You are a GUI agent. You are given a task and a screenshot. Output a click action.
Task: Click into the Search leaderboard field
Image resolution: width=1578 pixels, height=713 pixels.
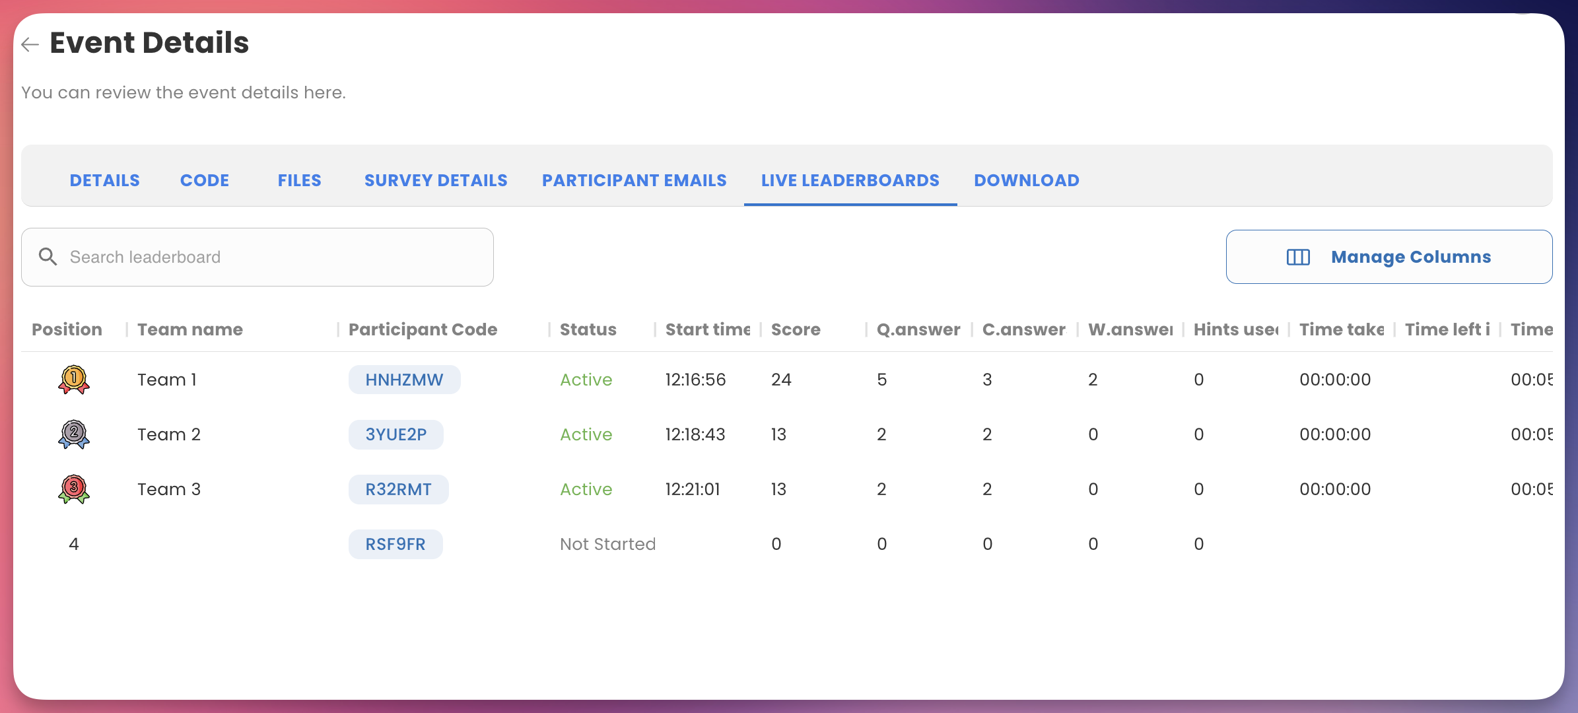[x=277, y=257]
